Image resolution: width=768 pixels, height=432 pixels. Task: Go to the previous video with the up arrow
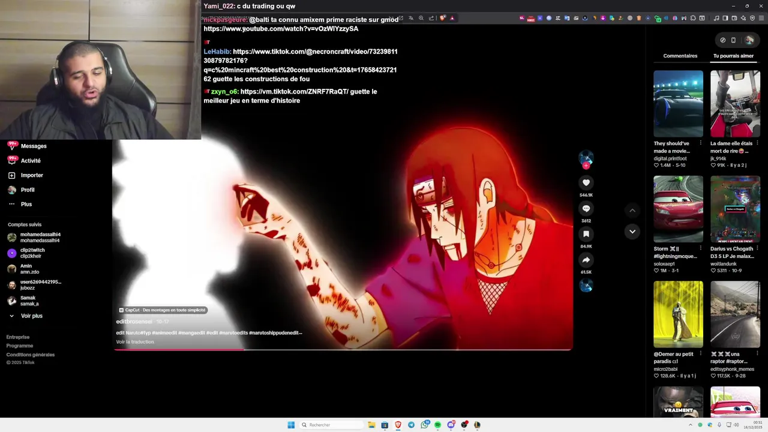632,210
